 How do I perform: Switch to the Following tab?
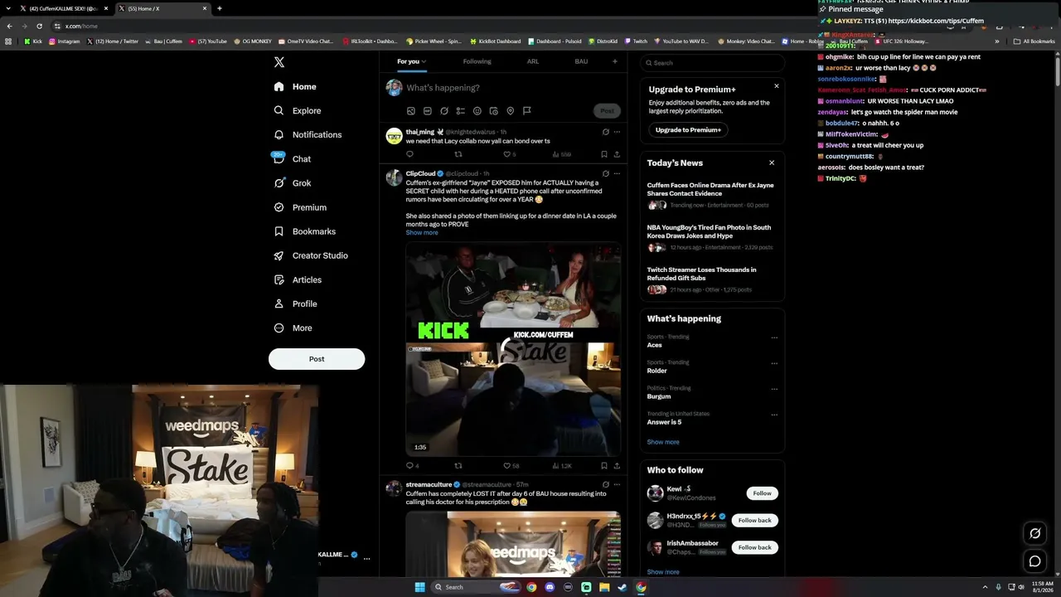coord(477,61)
